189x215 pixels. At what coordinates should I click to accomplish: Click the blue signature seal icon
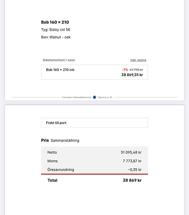click(94, 97)
